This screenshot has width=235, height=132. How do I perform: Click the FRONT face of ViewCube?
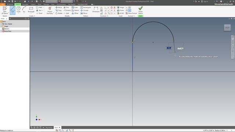[x=227, y=28]
